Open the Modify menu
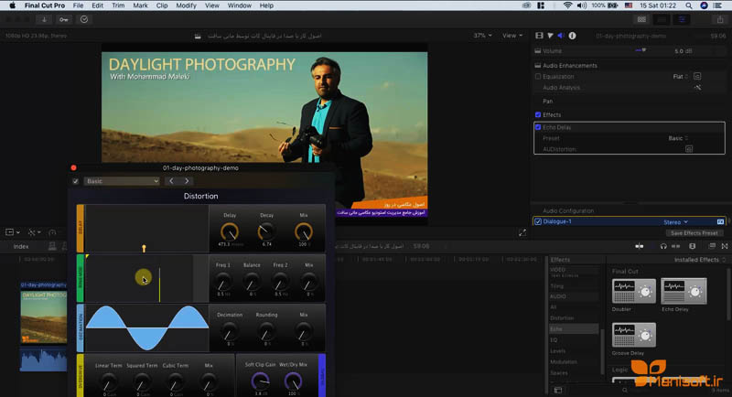The image size is (732, 397). pos(186,5)
